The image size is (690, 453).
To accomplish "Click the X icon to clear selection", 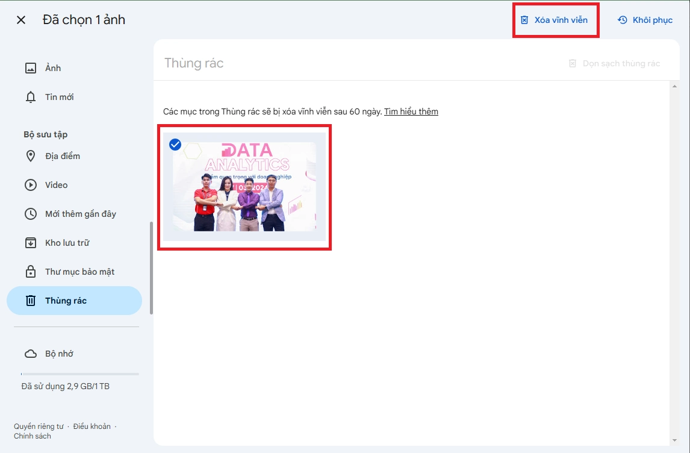I will pos(21,20).
